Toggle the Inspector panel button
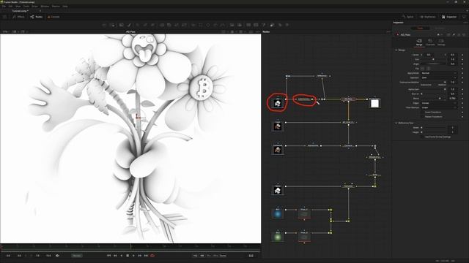Image resolution: width=469 pixels, height=263 pixels. pos(449,17)
